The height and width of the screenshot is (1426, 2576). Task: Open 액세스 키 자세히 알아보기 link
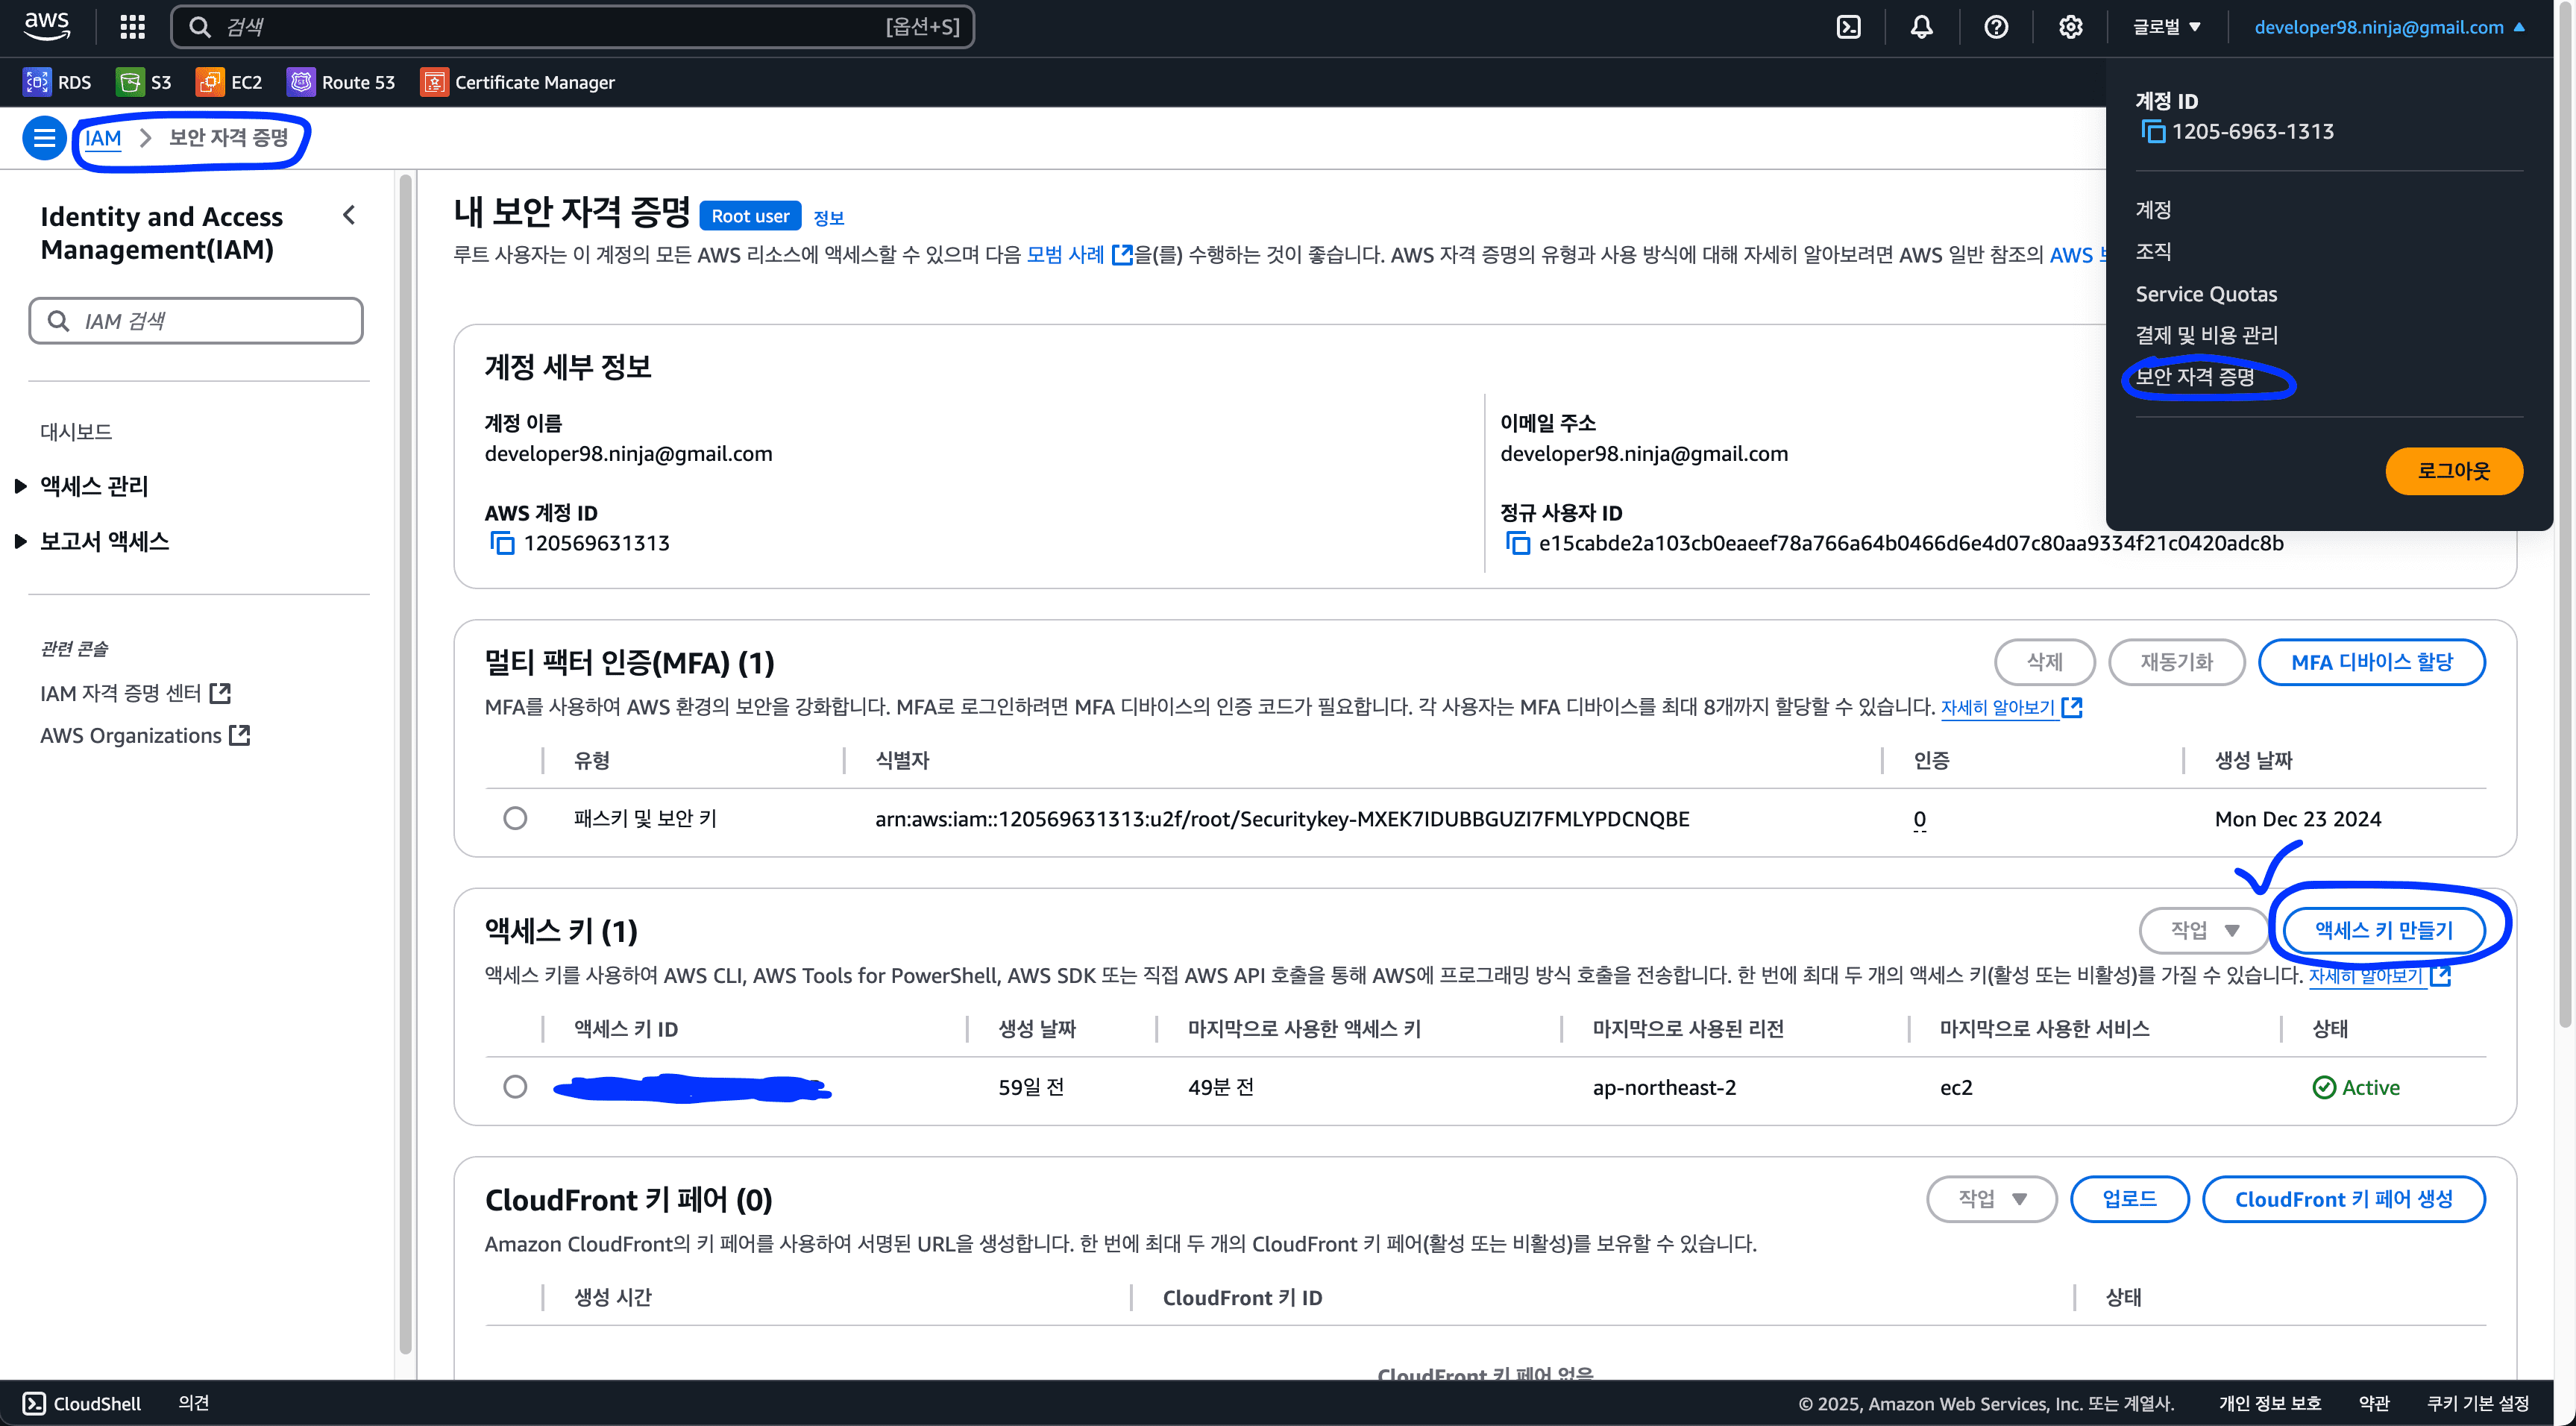pos(2379,975)
